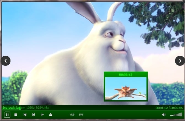Viewport: 185px width, 121px height.
Task: Set volume using the volume bars slider
Action: 176,115
